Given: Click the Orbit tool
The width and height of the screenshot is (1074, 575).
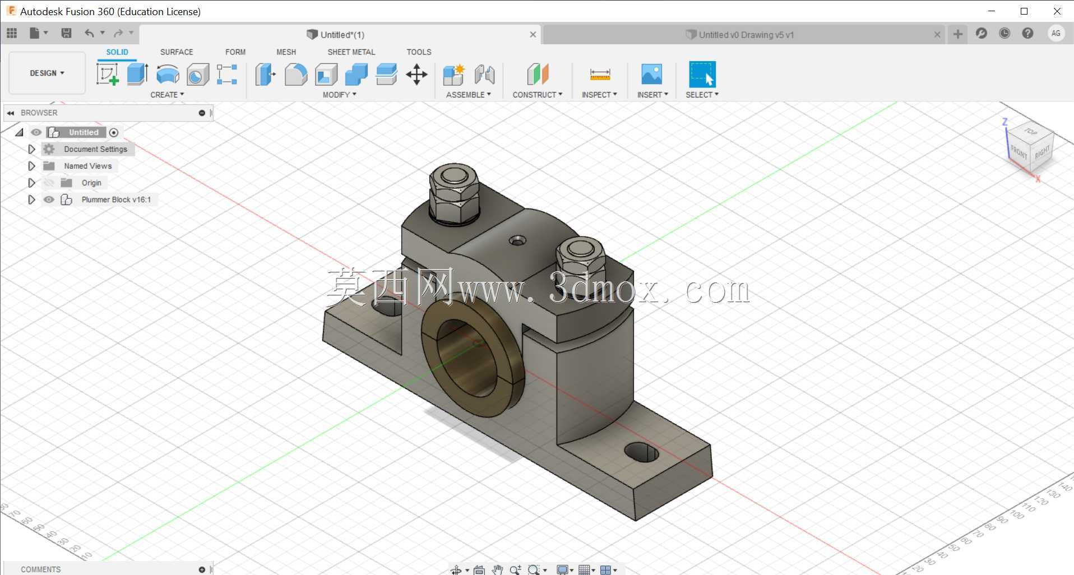Looking at the screenshot, I should (457, 570).
